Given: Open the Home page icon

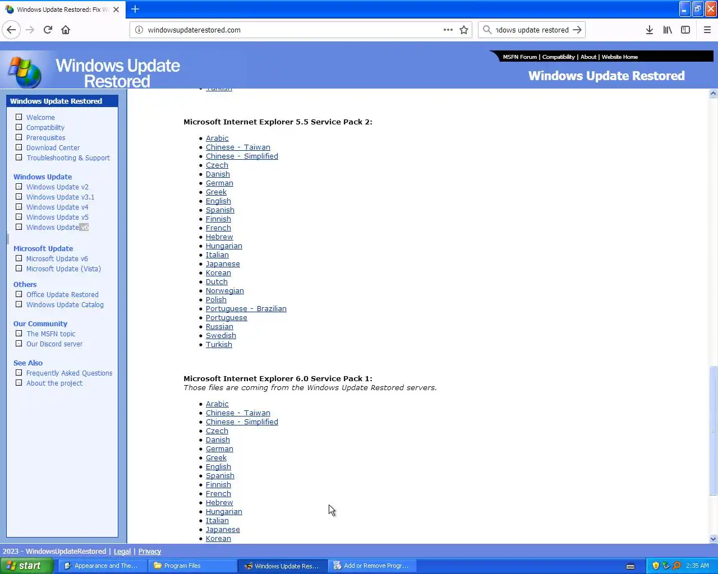Looking at the screenshot, I should [66, 30].
